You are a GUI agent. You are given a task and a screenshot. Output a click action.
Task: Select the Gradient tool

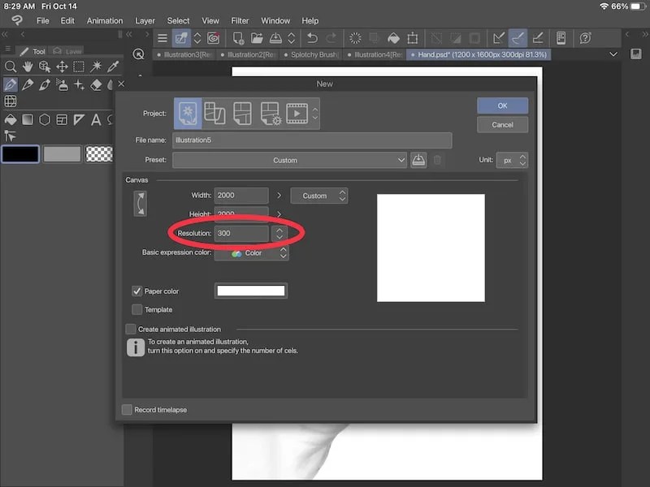coord(27,119)
